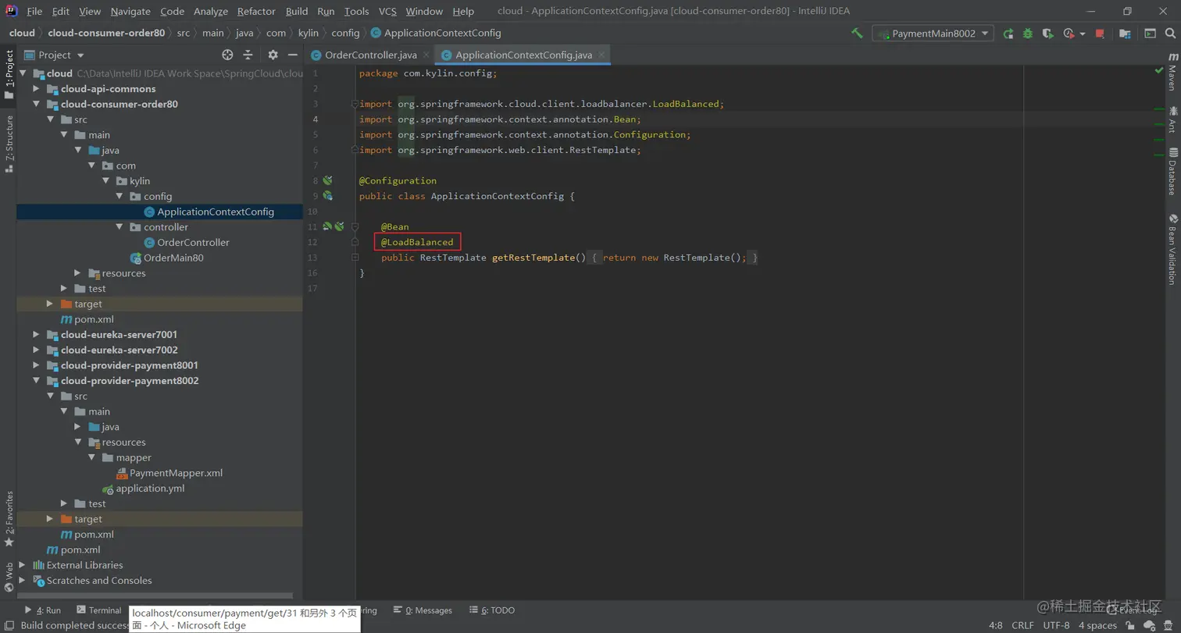Collapse the controller package folder
The width and height of the screenshot is (1181, 633).
(x=120, y=227)
